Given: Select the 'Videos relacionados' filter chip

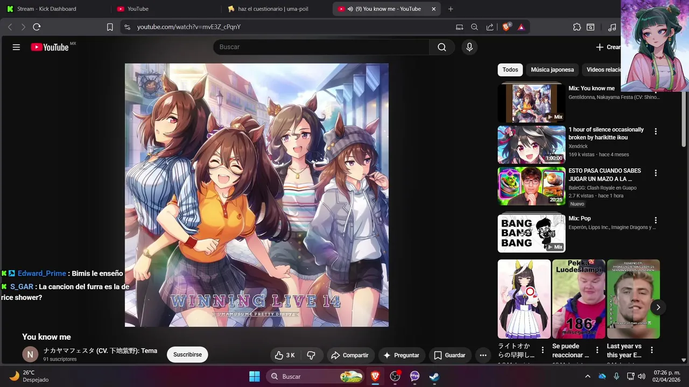Looking at the screenshot, I should coord(602,70).
